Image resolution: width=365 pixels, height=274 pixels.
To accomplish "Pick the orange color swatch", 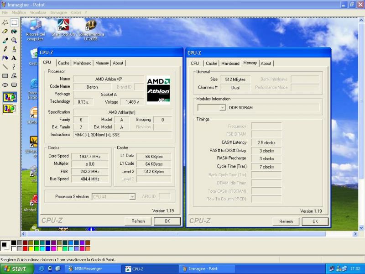I will (x=88, y=248).
